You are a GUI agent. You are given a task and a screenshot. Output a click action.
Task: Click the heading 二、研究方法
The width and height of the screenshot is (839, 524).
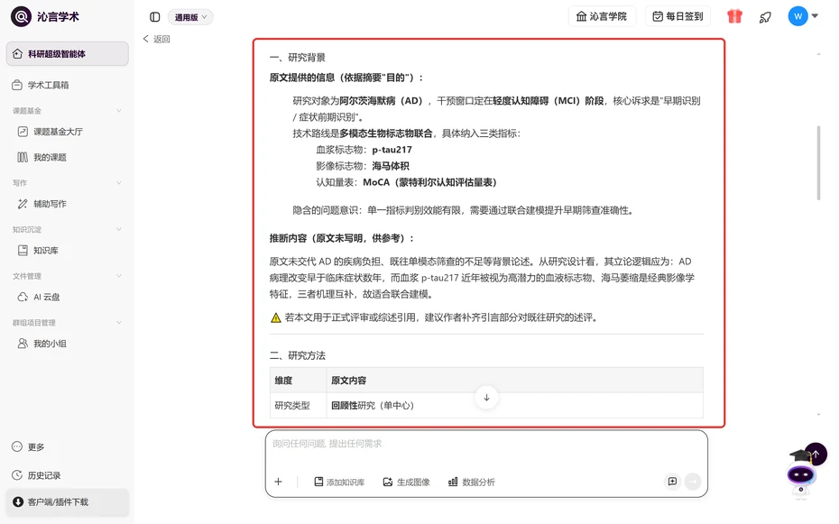[298, 355]
